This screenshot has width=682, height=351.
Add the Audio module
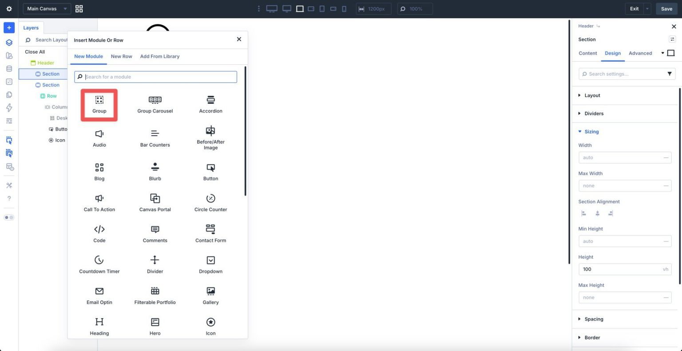point(99,138)
